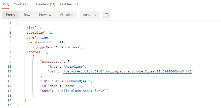Select the Raw view mode

(x=27, y=15)
